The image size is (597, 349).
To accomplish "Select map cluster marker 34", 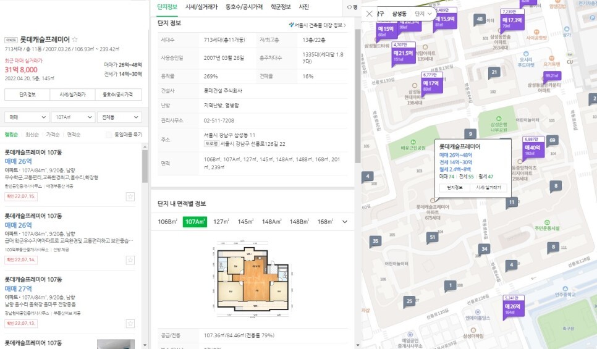I will click(485, 249).
